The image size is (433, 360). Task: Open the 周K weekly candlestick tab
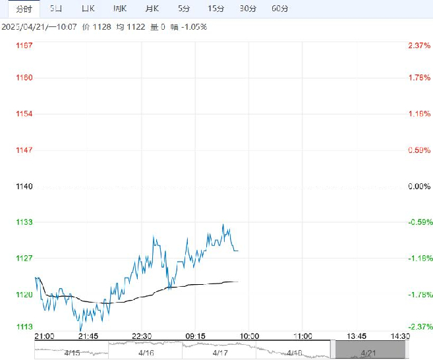(x=120, y=9)
